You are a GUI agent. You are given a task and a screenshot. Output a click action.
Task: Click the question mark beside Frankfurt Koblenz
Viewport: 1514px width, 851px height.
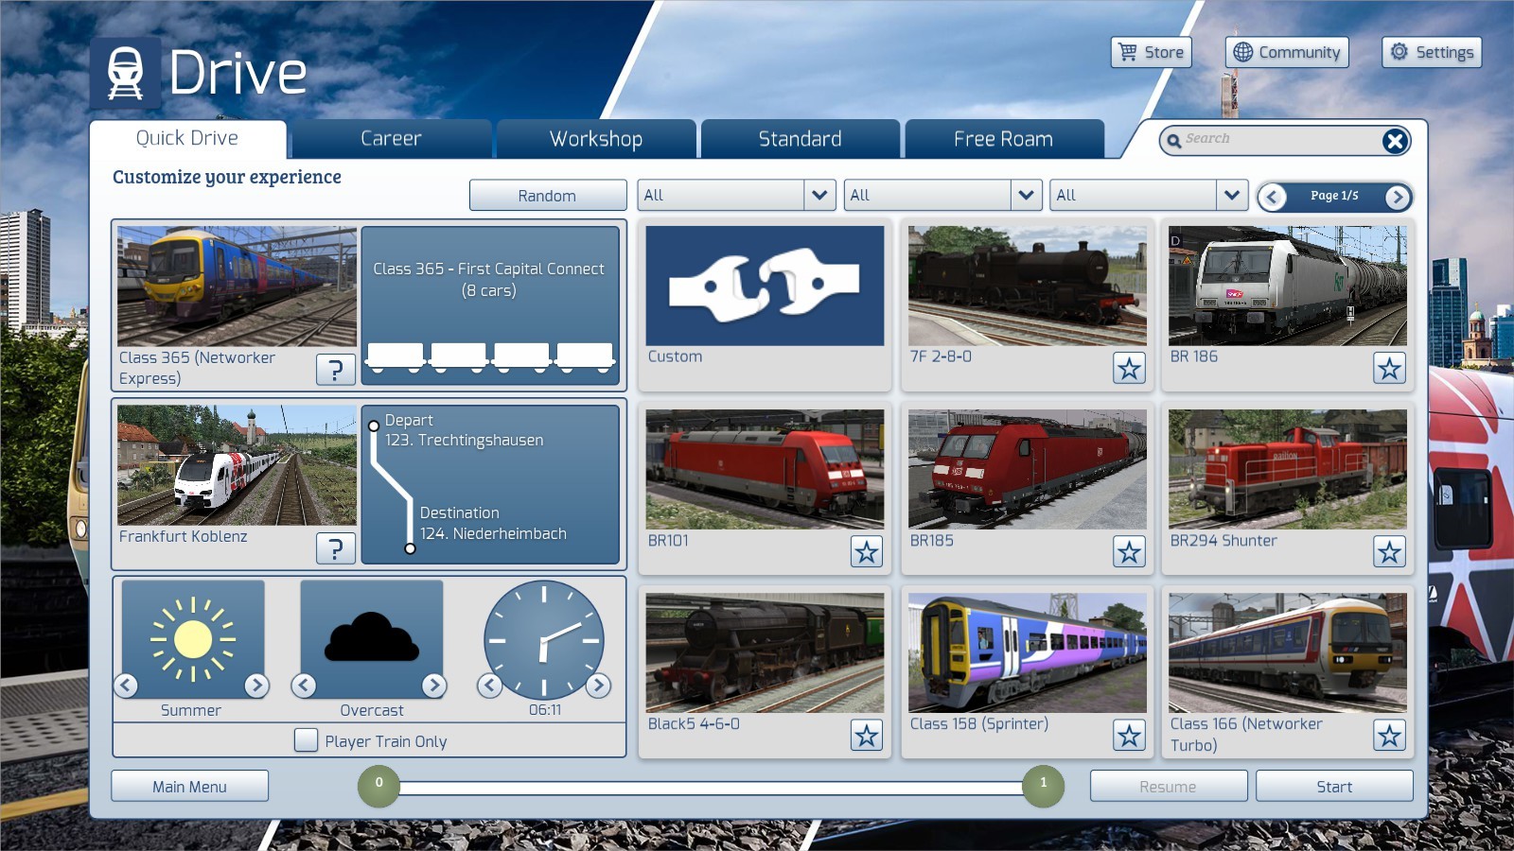335,548
